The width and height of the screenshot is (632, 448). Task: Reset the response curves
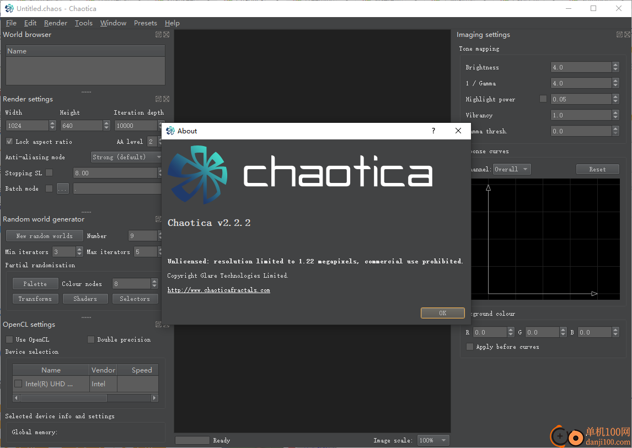coord(597,169)
